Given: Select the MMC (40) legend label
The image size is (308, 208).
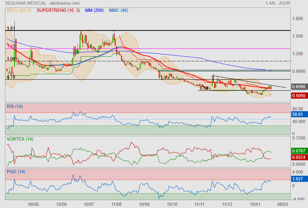Looking at the screenshot, I should tap(119, 10).
